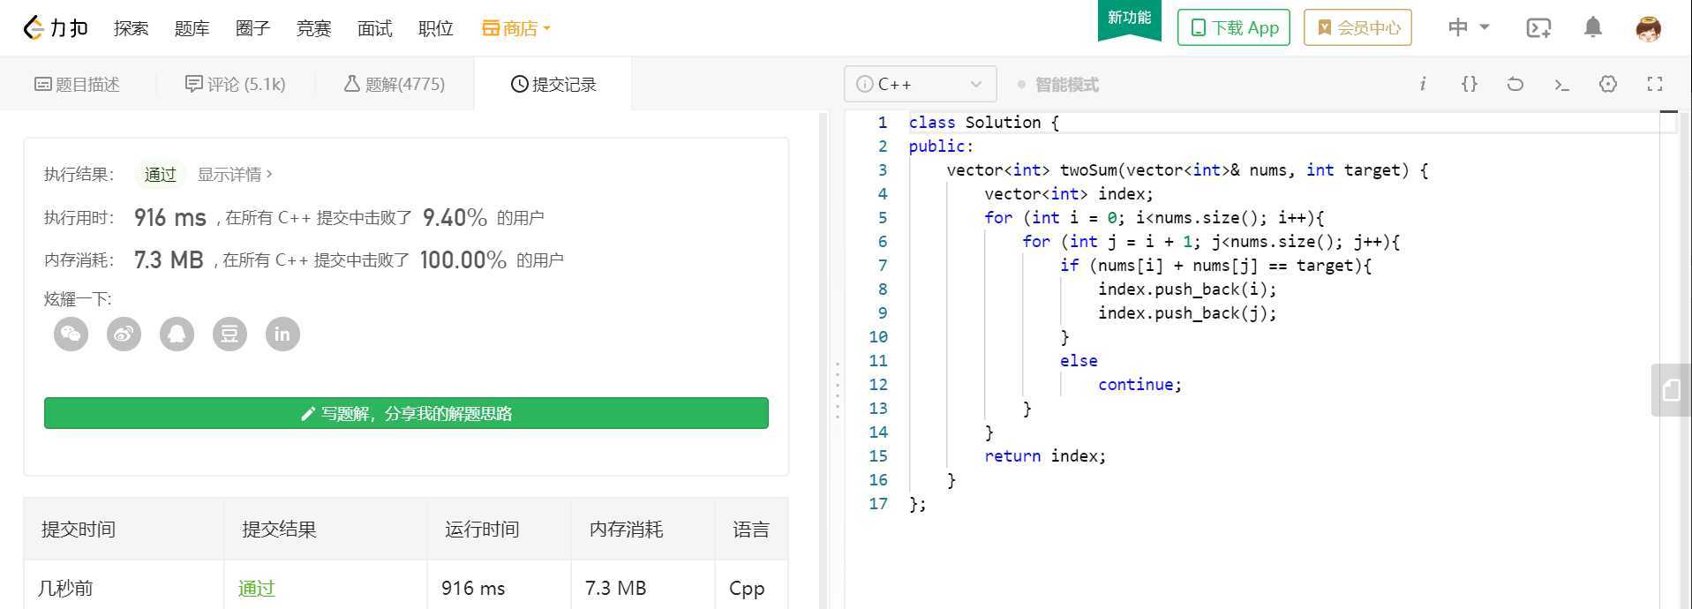
Task: Open notifications bell
Action: [1592, 28]
